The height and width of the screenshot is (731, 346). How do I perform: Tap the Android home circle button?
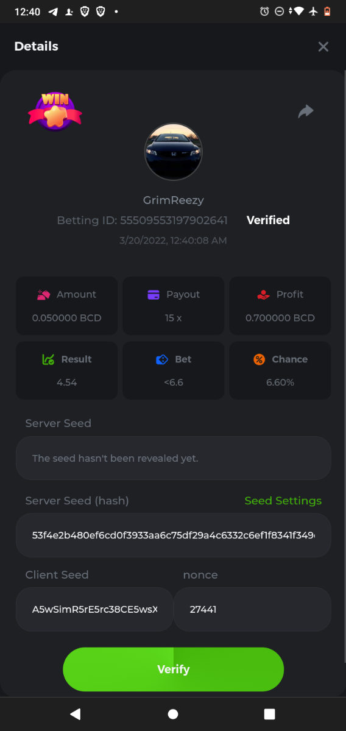(x=173, y=714)
